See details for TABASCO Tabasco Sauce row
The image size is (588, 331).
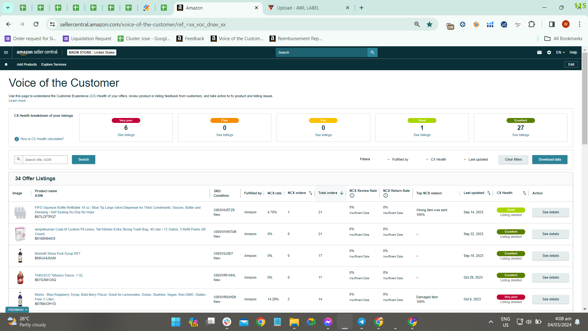(x=551, y=278)
